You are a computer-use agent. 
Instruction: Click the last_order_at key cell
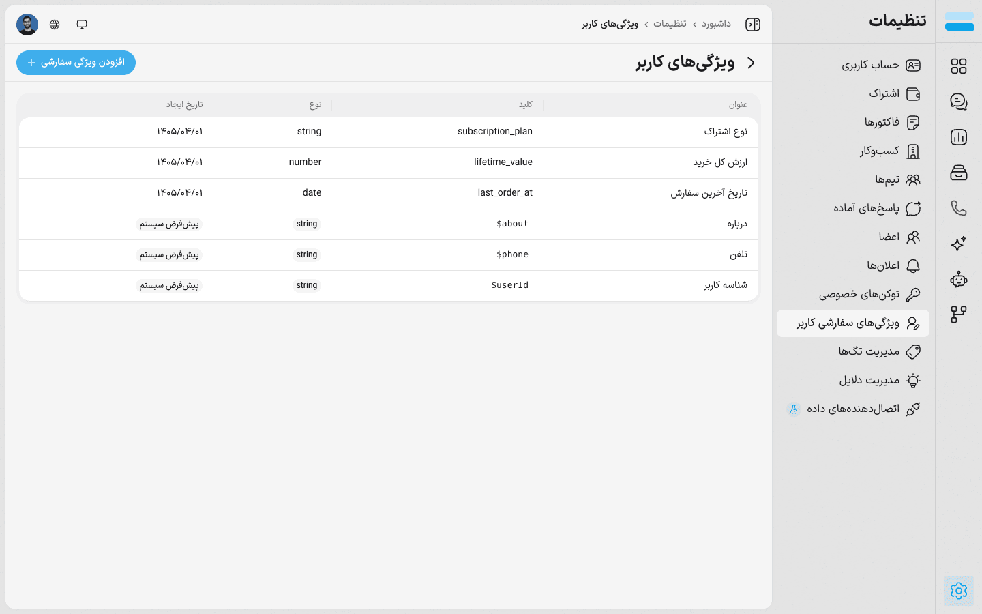[505, 192]
